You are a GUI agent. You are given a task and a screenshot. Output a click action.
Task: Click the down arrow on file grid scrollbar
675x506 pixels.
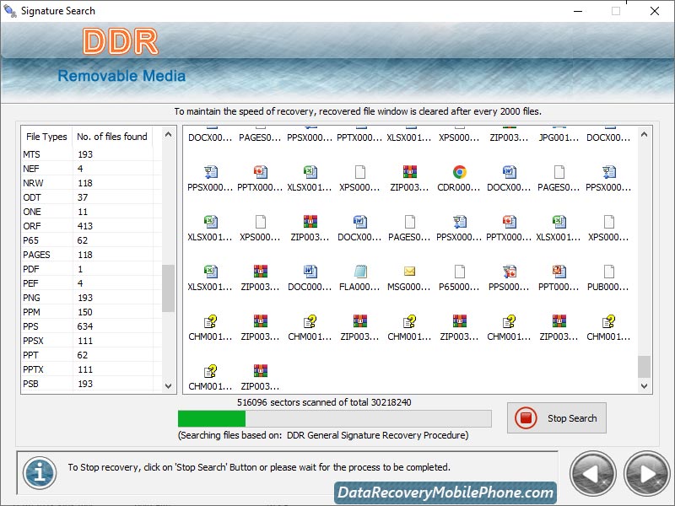[644, 385]
